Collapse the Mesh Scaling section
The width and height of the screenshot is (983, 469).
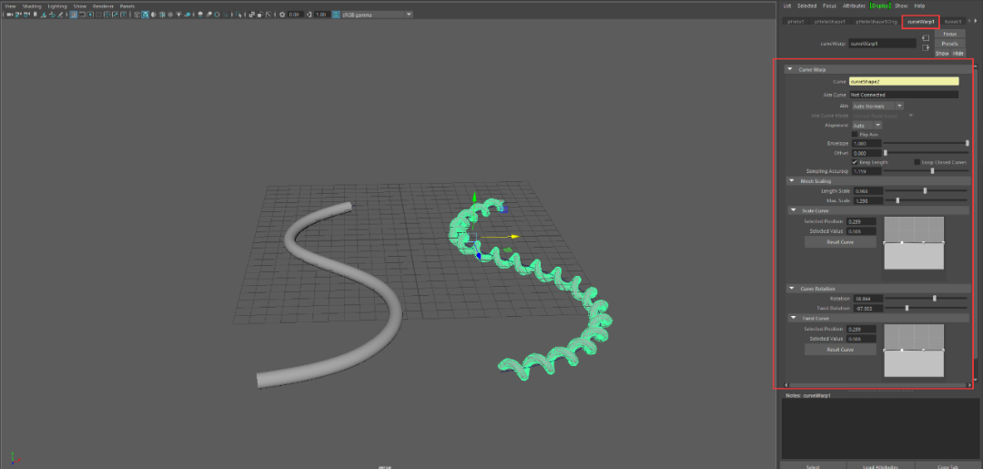click(792, 181)
